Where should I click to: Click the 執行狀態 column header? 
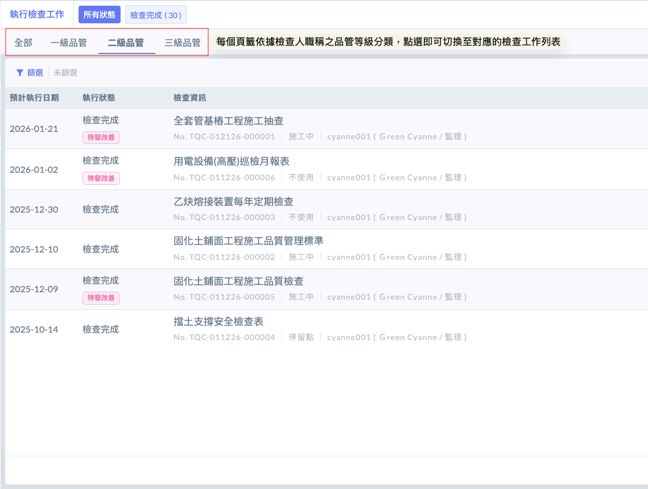[99, 98]
